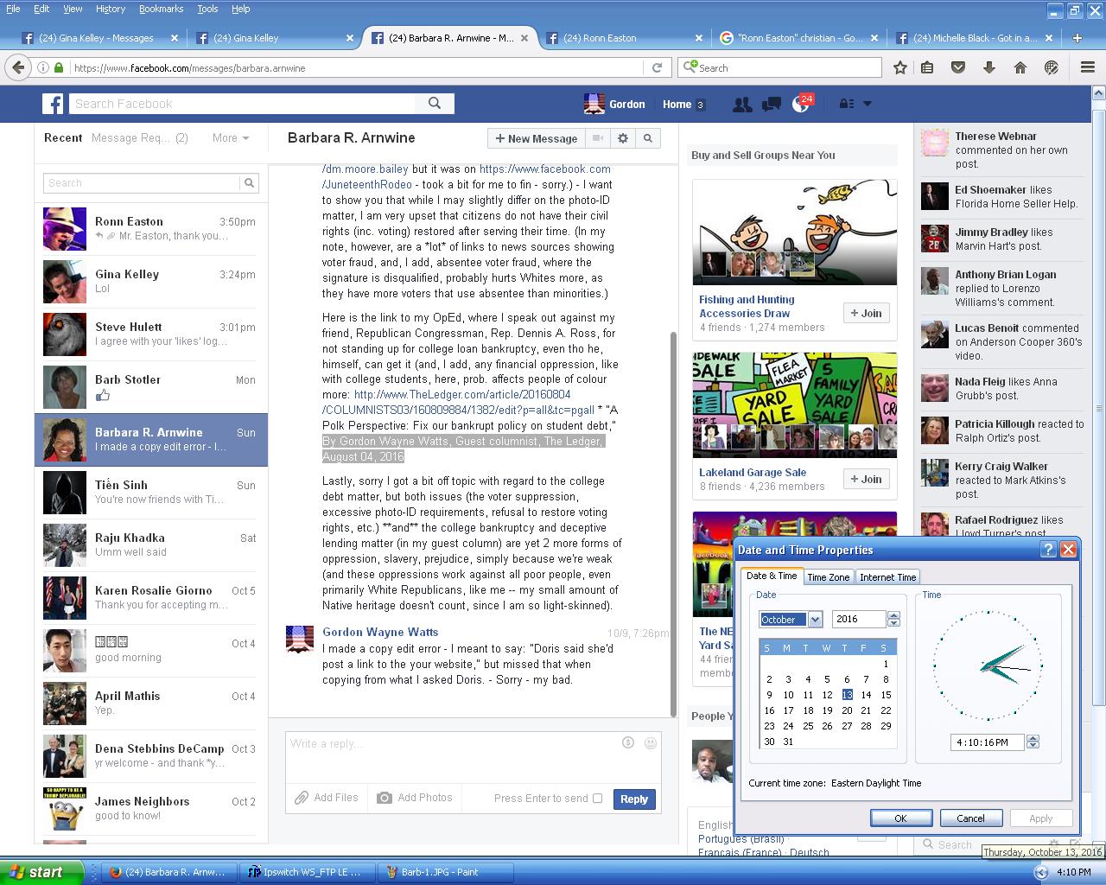Open the Messages icon in Facebook header
The image size is (1106, 885).
[x=771, y=104]
